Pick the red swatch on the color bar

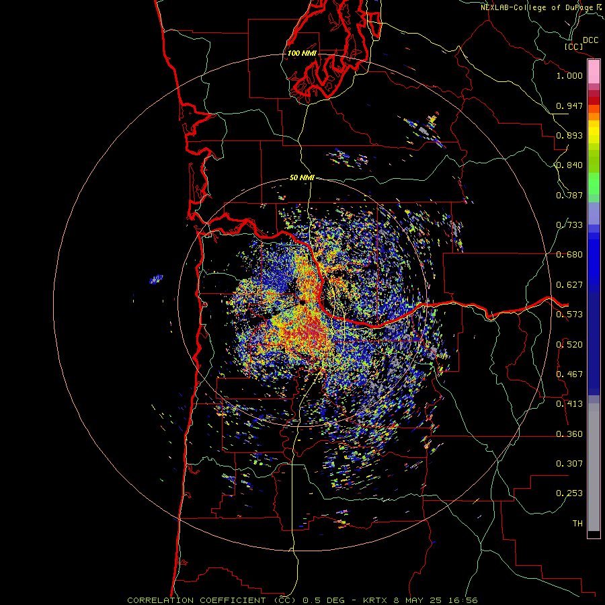tap(594, 101)
